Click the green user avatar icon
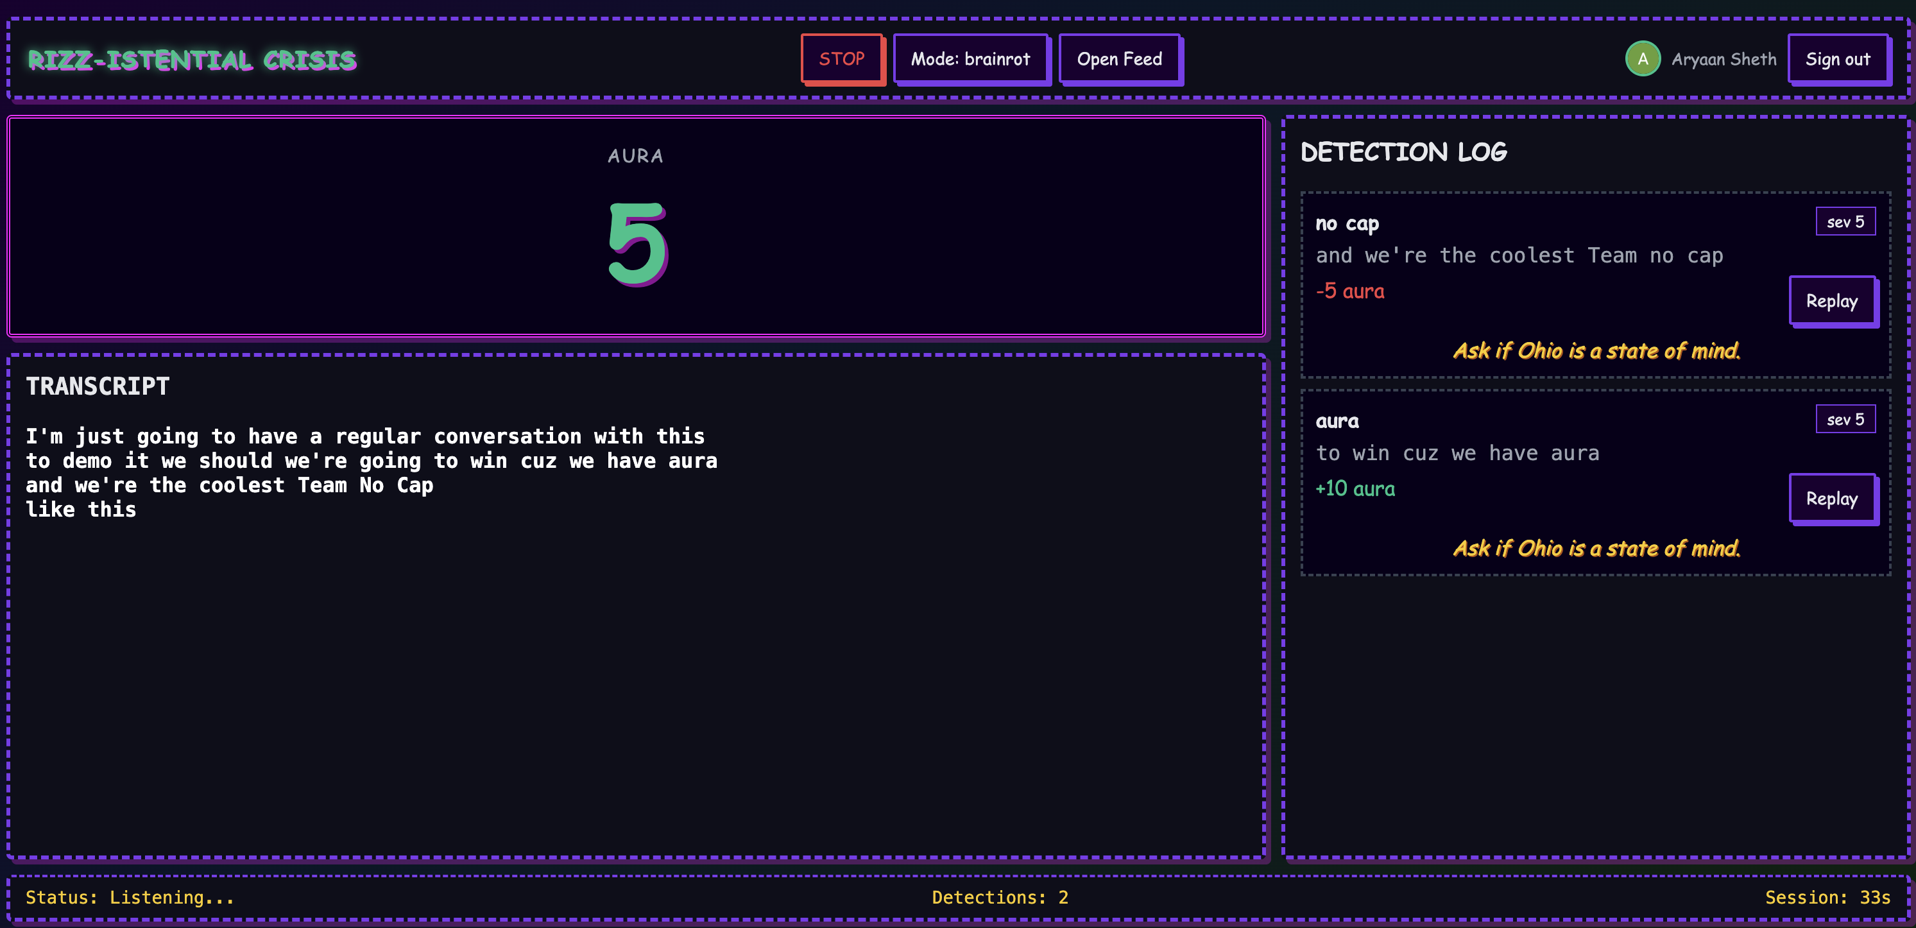Screen dimensions: 1916x928 point(1642,59)
